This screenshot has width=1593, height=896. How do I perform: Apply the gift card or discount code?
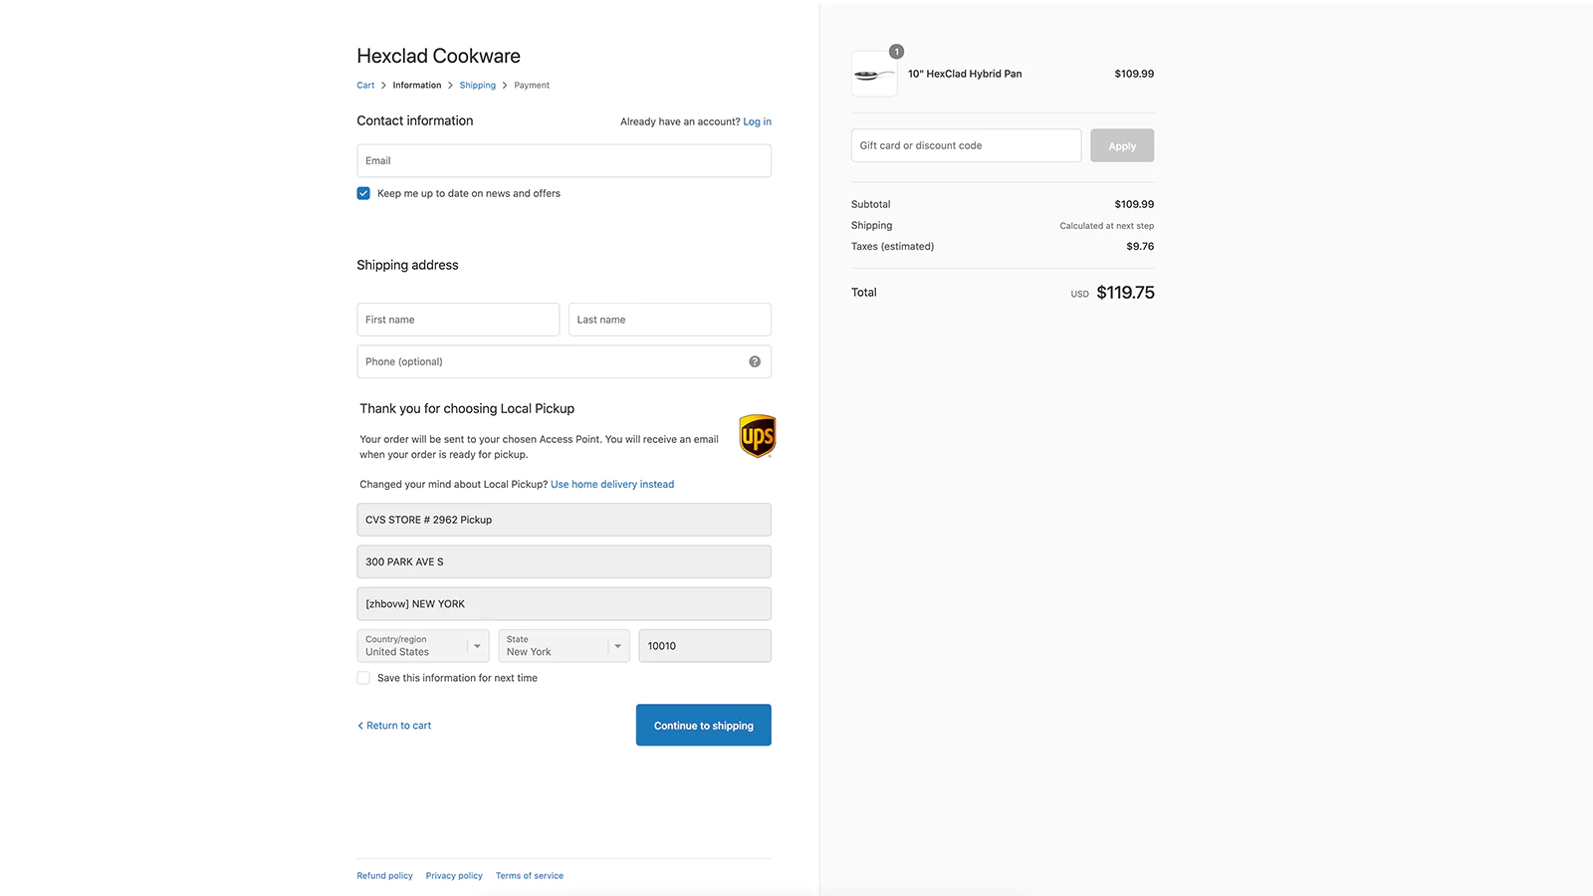point(1122,145)
